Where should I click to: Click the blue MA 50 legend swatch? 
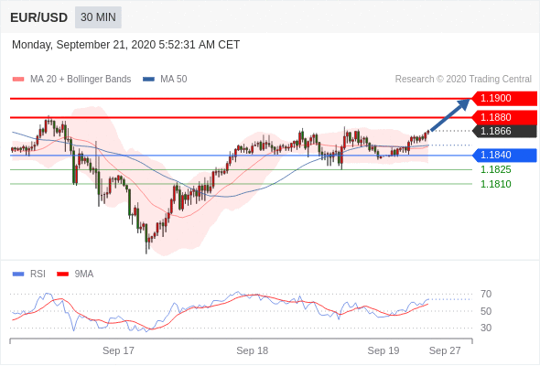[x=148, y=80]
